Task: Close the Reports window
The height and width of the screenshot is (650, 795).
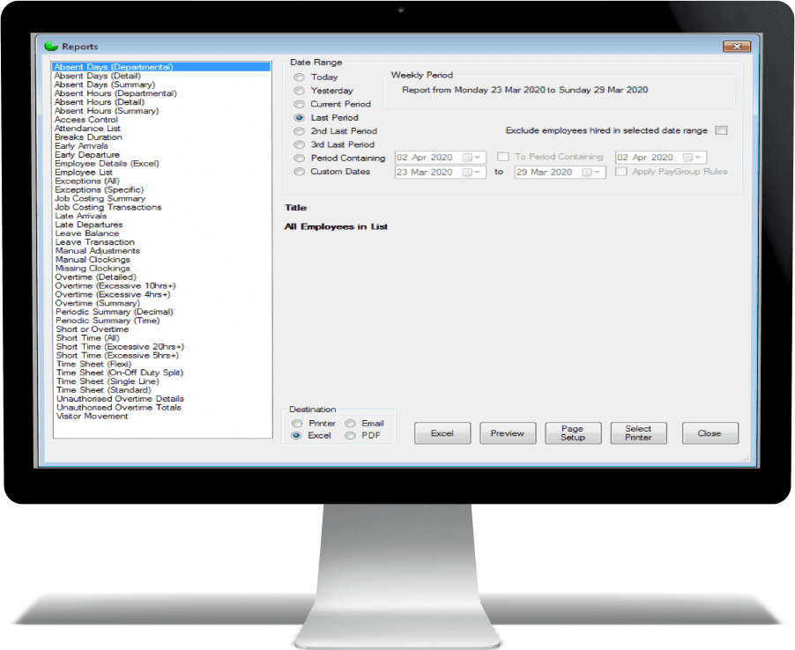Action: (735, 47)
